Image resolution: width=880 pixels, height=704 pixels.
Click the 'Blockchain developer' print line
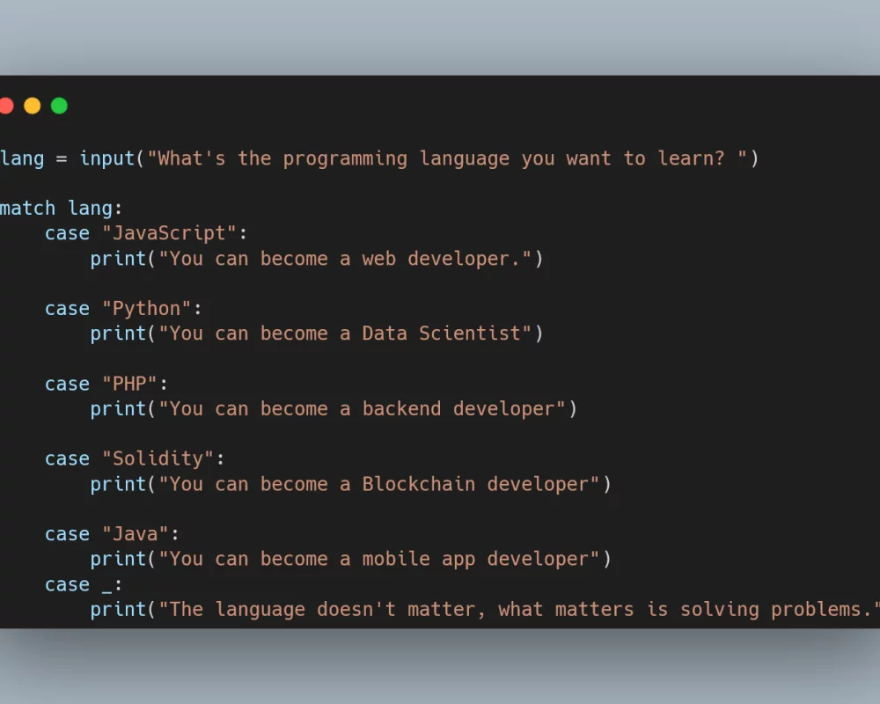point(351,485)
